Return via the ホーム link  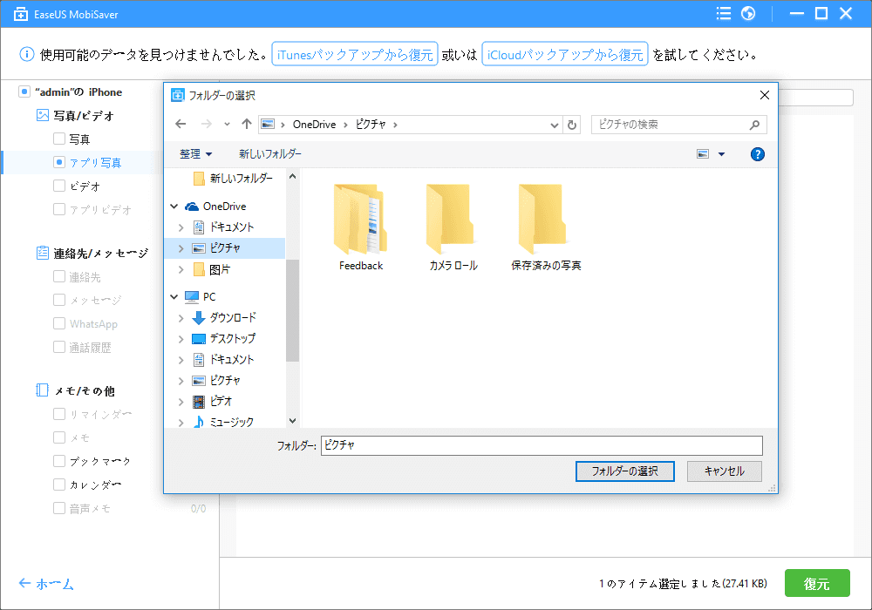46,583
